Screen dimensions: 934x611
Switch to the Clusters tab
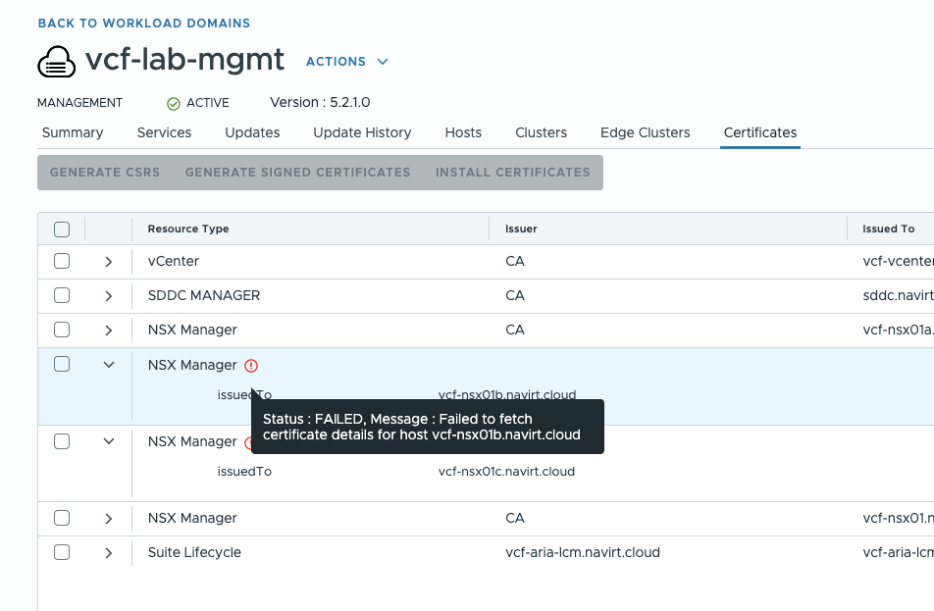click(x=541, y=132)
